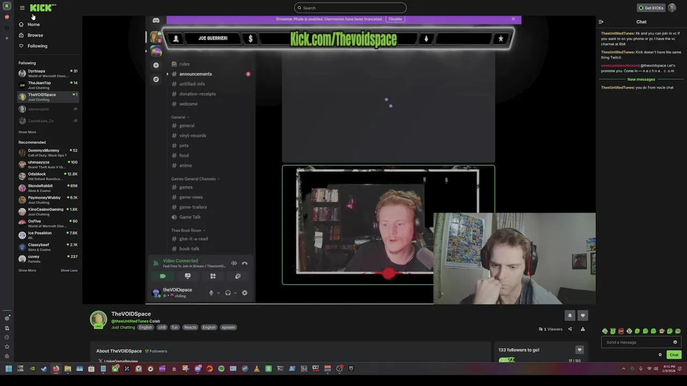Disable Streamer Mode in the Discord banner
The width and height of the screenshot is (687, 386).
coord(395,19)
